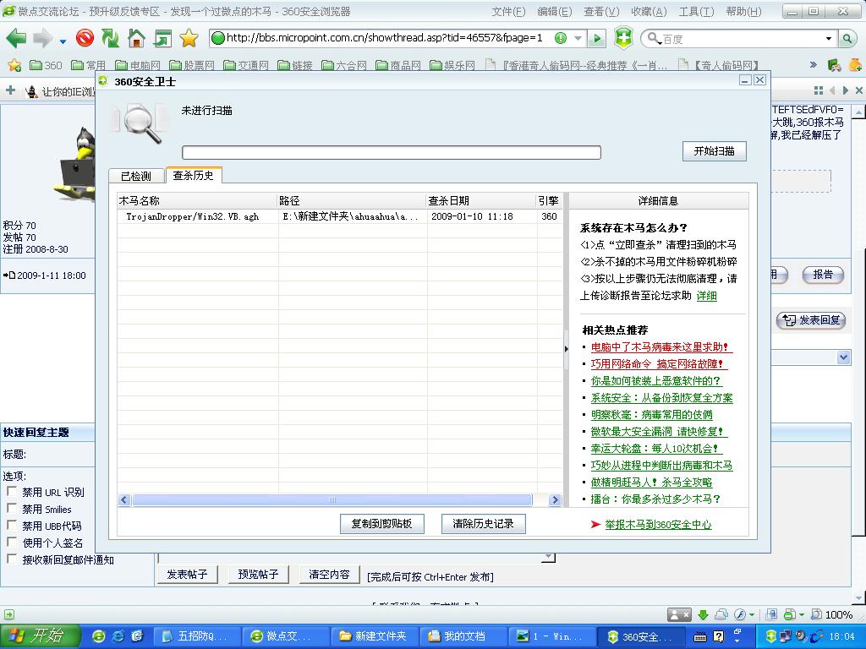Open the green shield security icon in toolbar
866x649 pixels.
point(623,38)
